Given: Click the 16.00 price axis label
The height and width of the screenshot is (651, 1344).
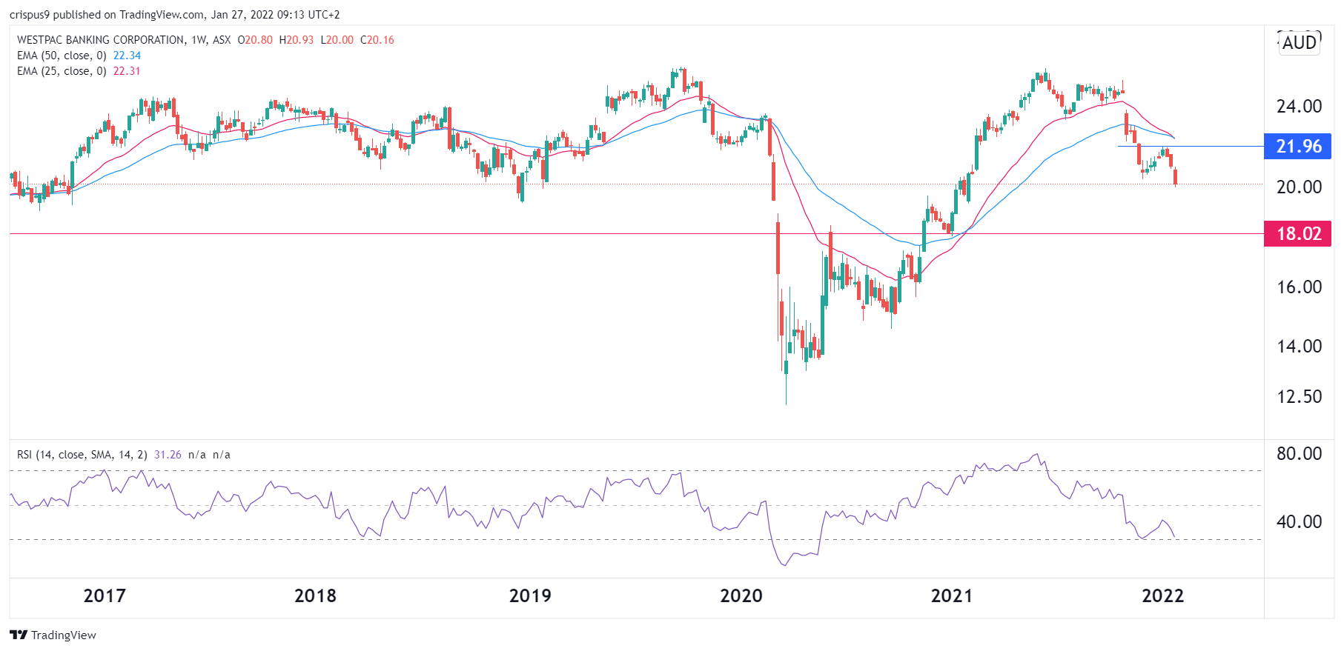Looking at the screenshot, I should (x=1299, y=287).
